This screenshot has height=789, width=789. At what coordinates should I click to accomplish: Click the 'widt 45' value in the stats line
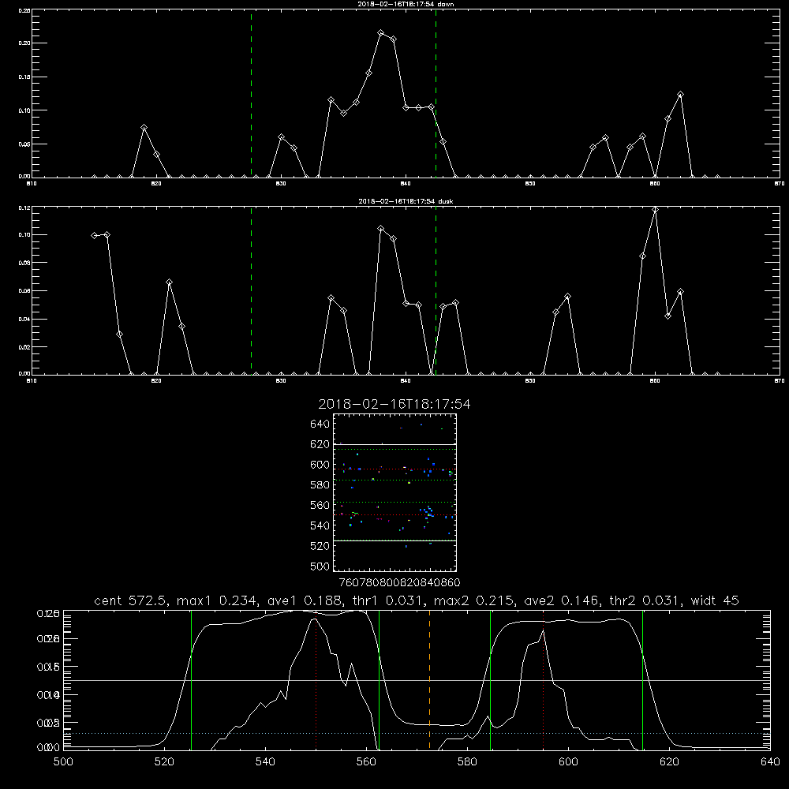(x=715, y=600)
